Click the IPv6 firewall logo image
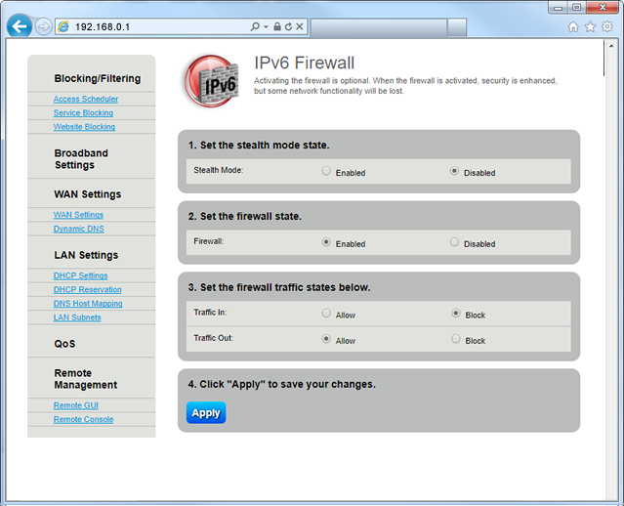The width and height of the screenshot is (624, 506). [210, 81]
